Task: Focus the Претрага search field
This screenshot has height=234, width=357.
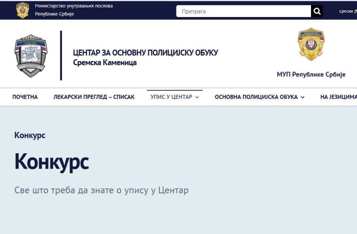Action: tap(244, 11)
